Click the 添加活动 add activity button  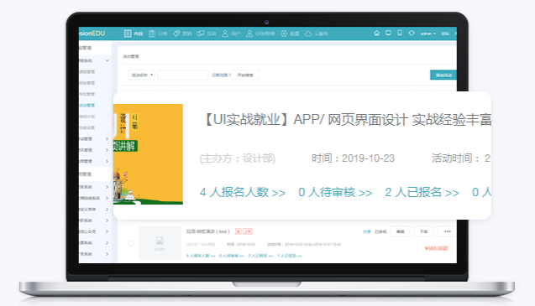443,75
